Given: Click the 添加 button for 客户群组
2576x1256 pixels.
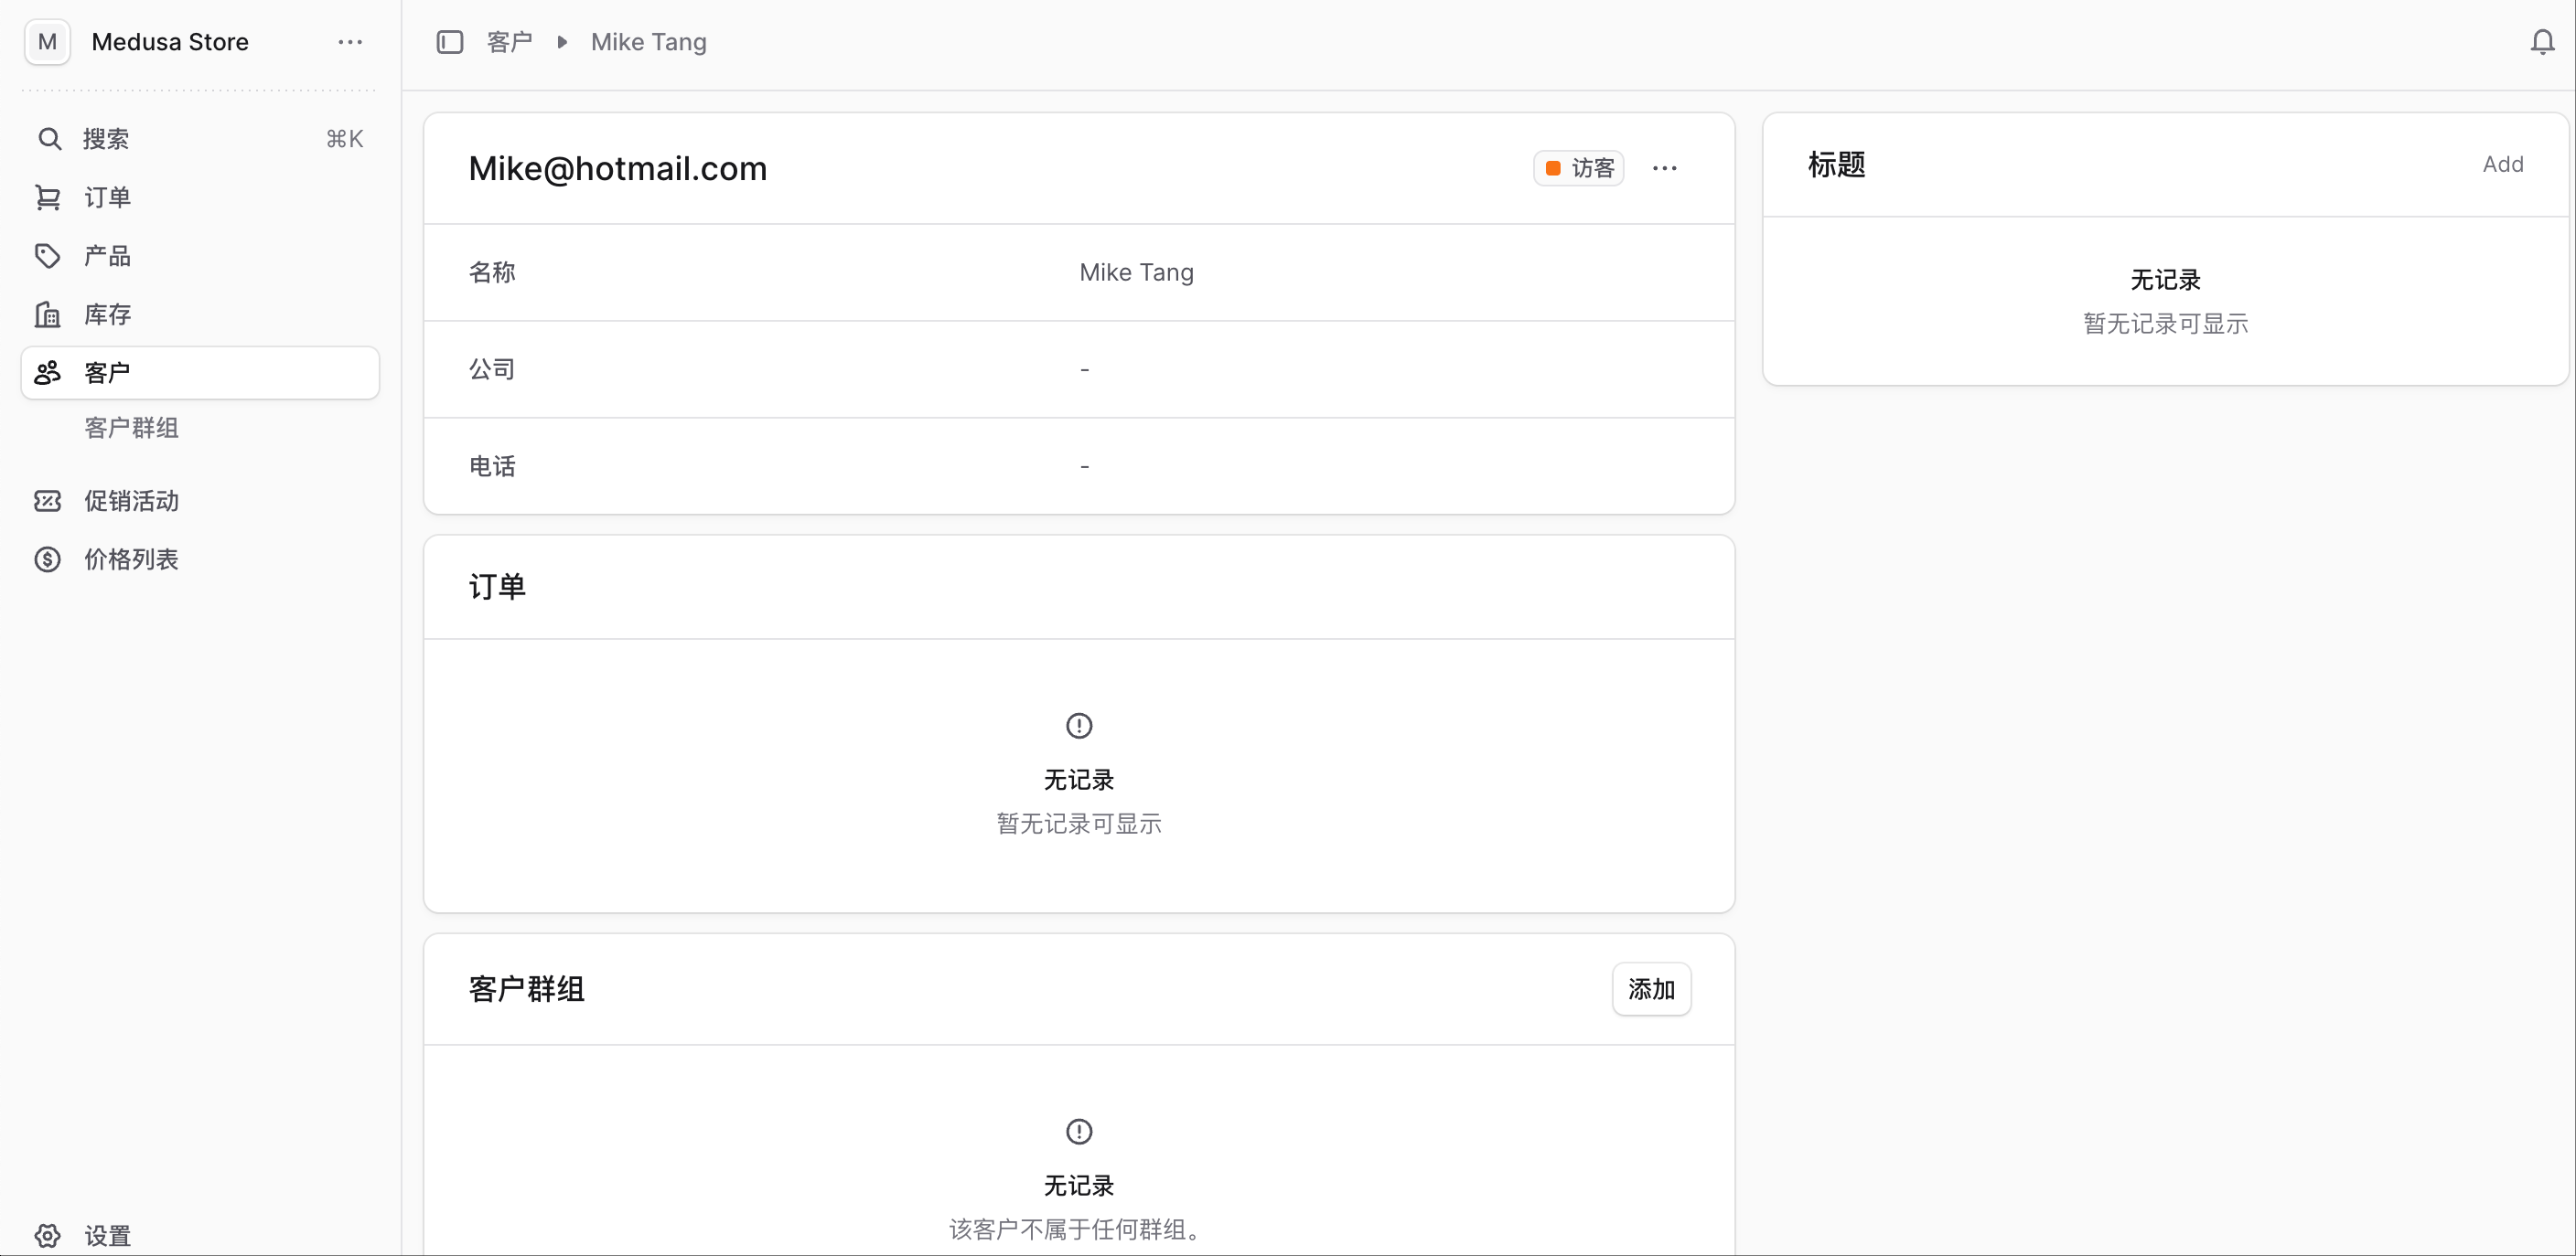Looking at the screenshot, I should point(1651,989).
